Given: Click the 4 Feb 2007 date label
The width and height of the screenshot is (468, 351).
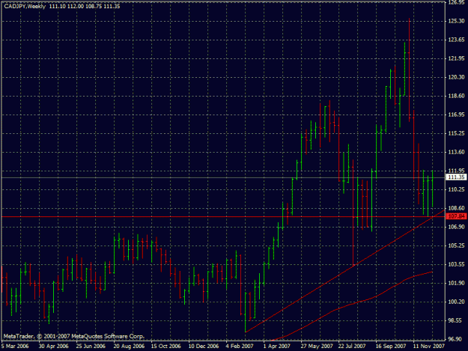Looking at the screenshot, I should point(240,347).
